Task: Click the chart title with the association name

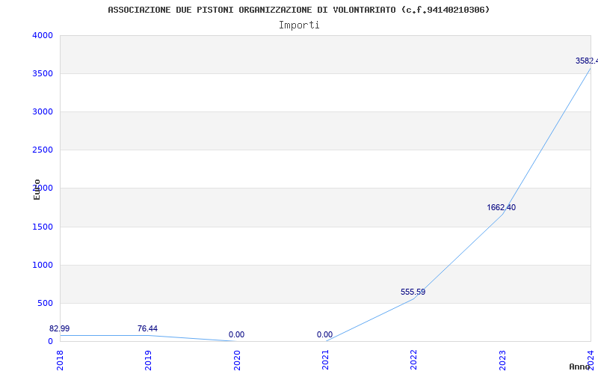Action: pos(299,10)
